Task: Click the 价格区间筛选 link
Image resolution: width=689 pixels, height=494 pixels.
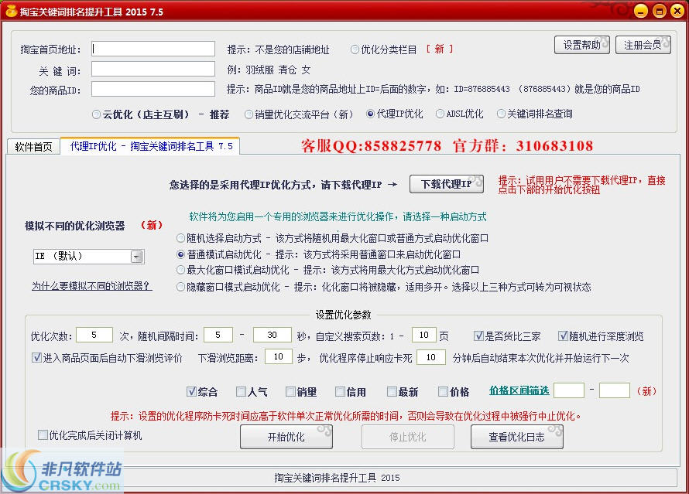Action: click(519, 390)
